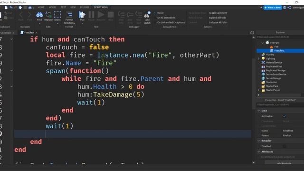
Task: Collapse the Attributes properties section
Action: coord(258,152)
